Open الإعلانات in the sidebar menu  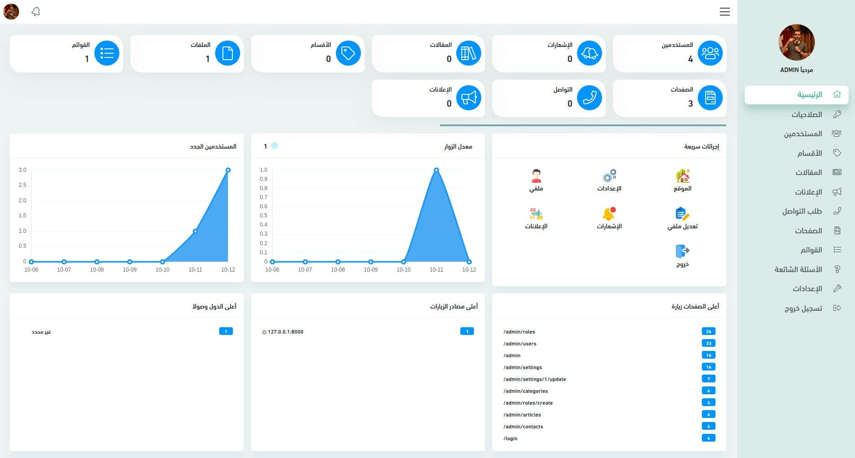[796, 192]
